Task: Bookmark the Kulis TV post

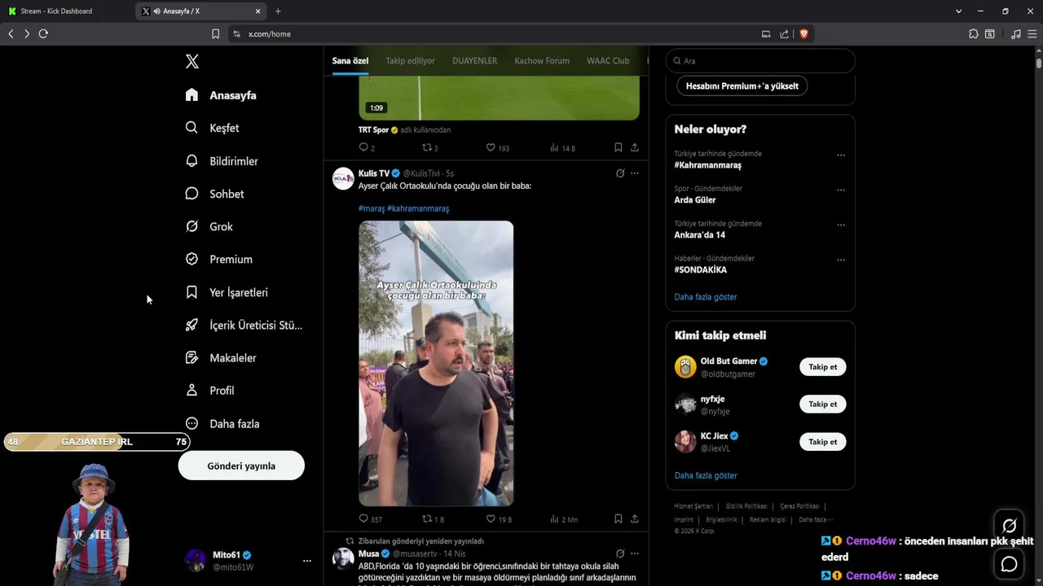Action: pos(618,519)
